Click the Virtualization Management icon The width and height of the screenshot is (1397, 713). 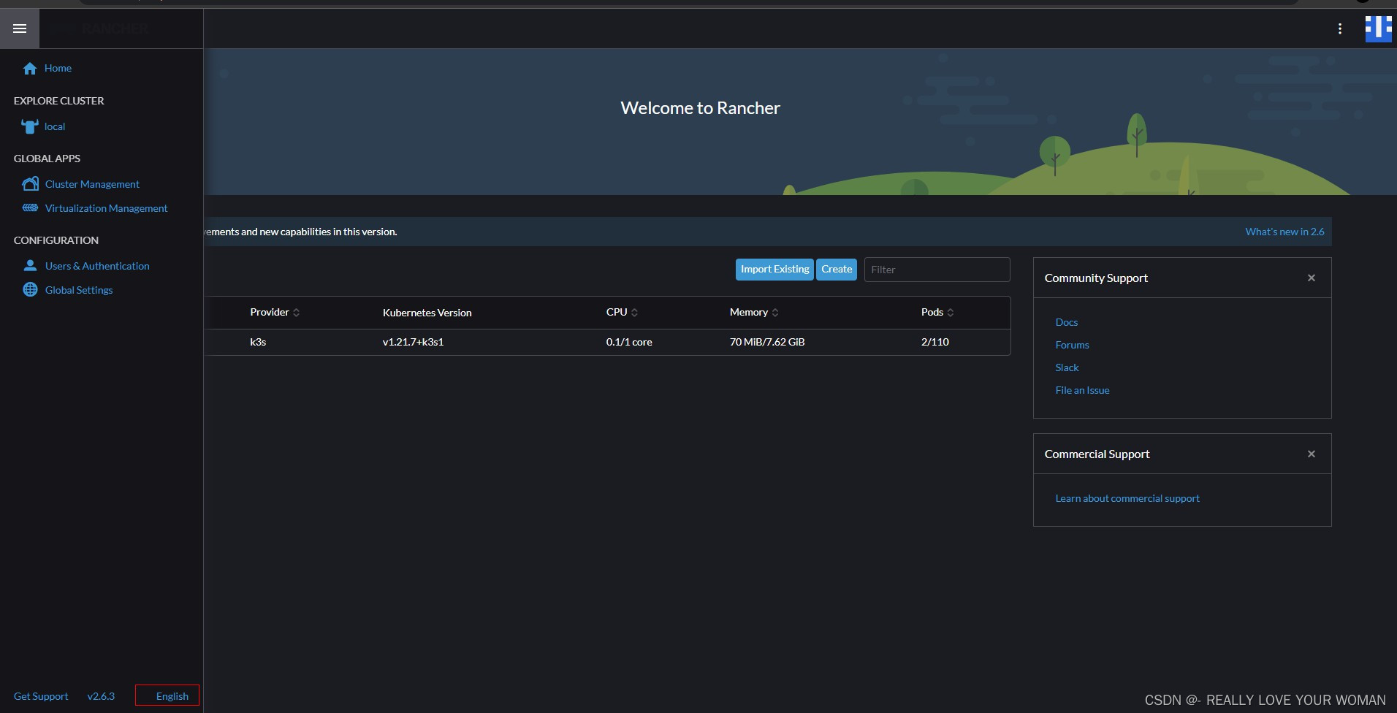tap(30, 208)
